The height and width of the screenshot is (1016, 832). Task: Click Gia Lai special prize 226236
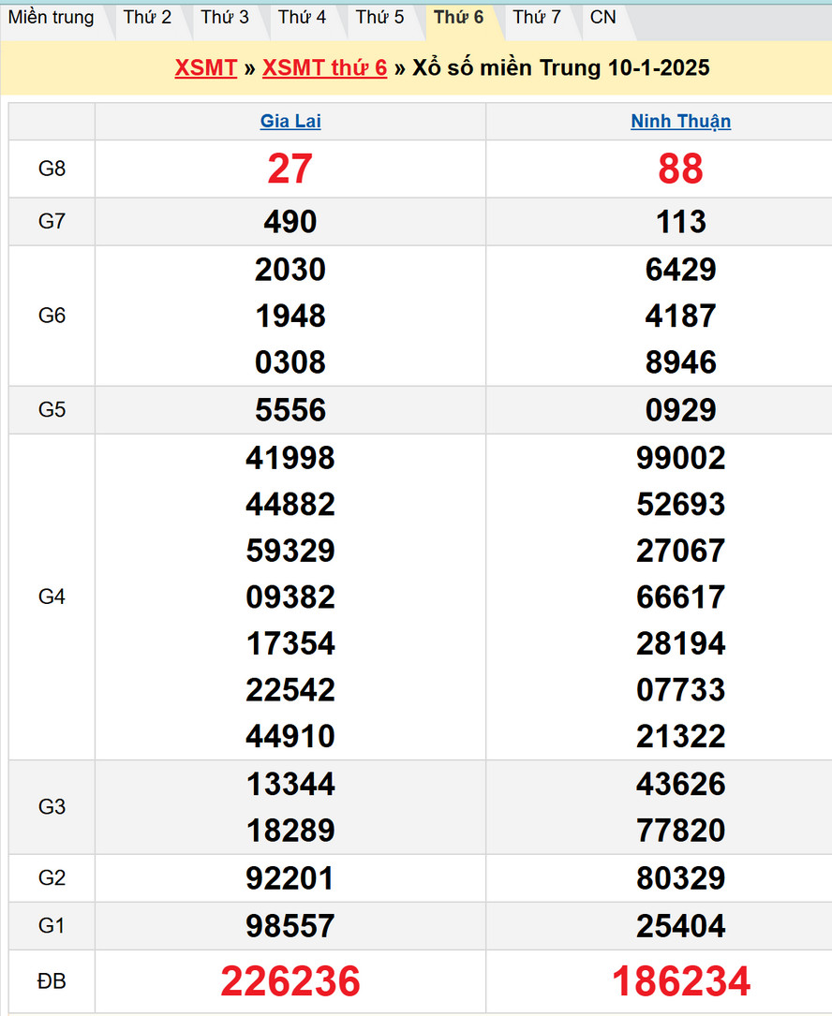click(x=290, y=981)
